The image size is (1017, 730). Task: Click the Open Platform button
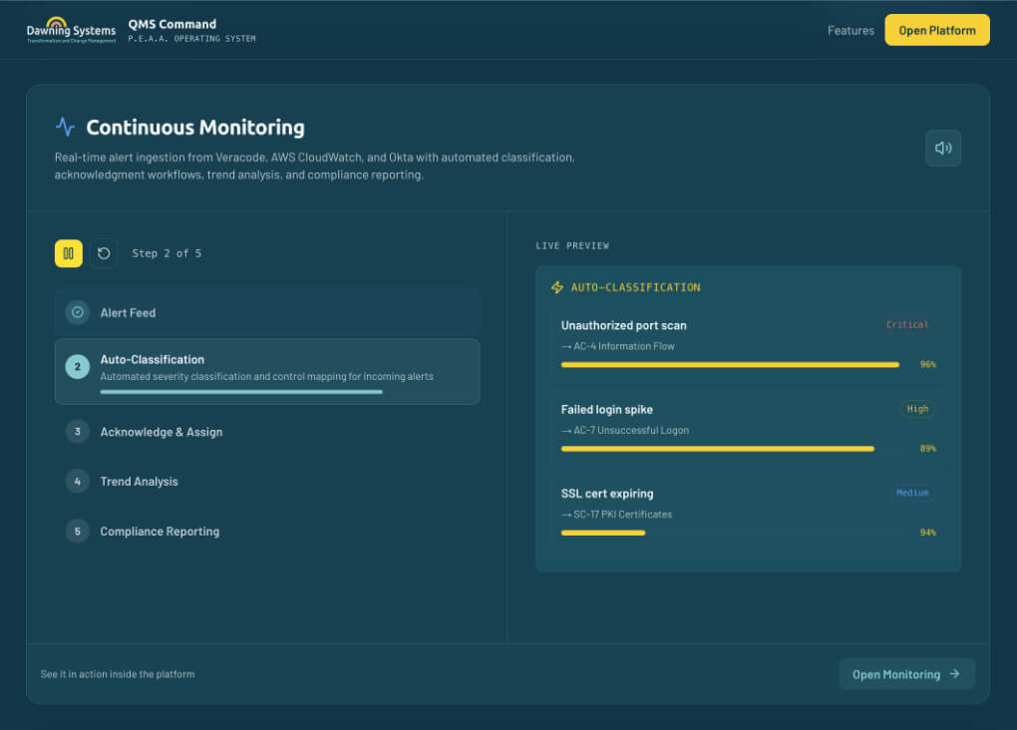tap(936, 30)
